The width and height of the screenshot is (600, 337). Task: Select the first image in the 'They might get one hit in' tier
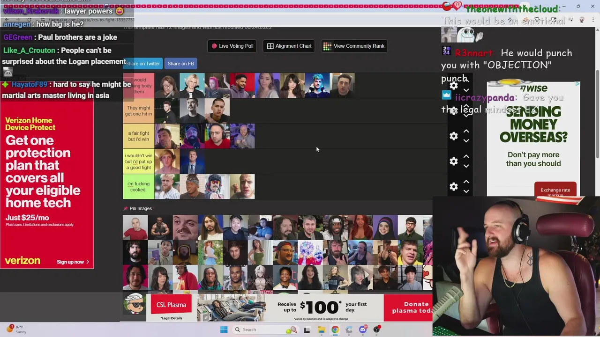click(x=167, y=111)
